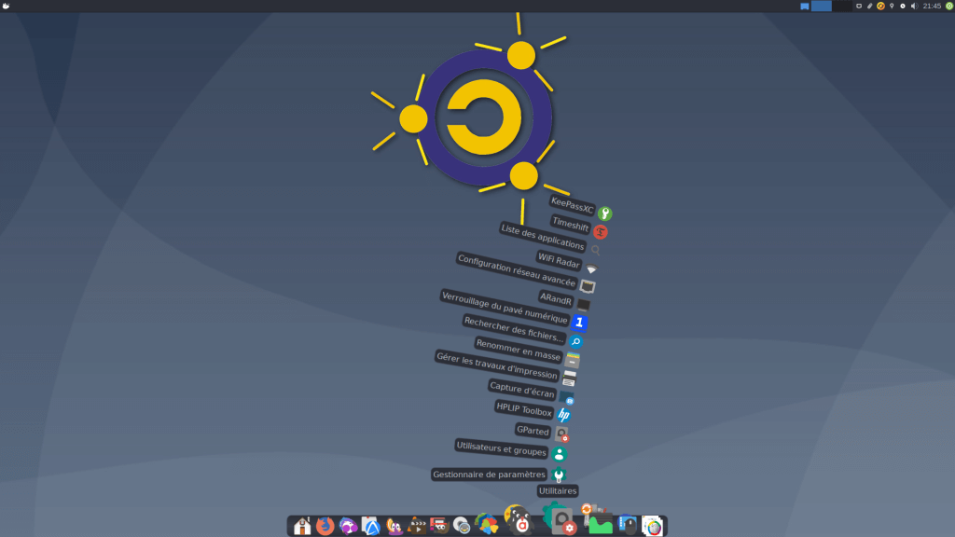Open Gestionnaire de paramètres
Screen dimensions: 955x537
[489, 475]
